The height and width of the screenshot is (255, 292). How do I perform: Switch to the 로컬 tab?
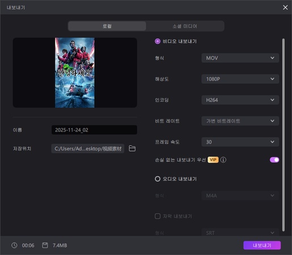(107, 26)
